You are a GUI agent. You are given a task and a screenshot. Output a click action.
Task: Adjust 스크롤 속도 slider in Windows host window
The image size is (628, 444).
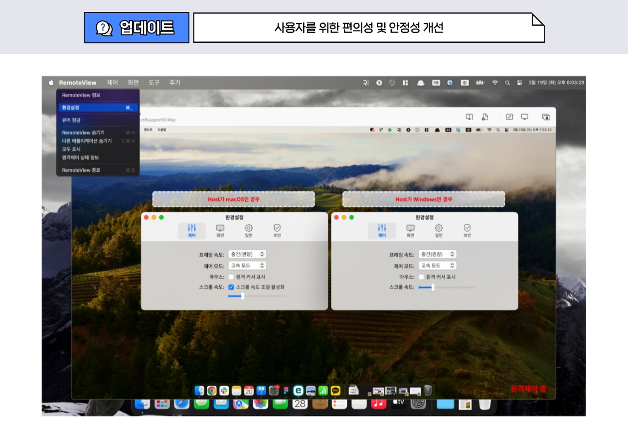[x=447, y=287]
